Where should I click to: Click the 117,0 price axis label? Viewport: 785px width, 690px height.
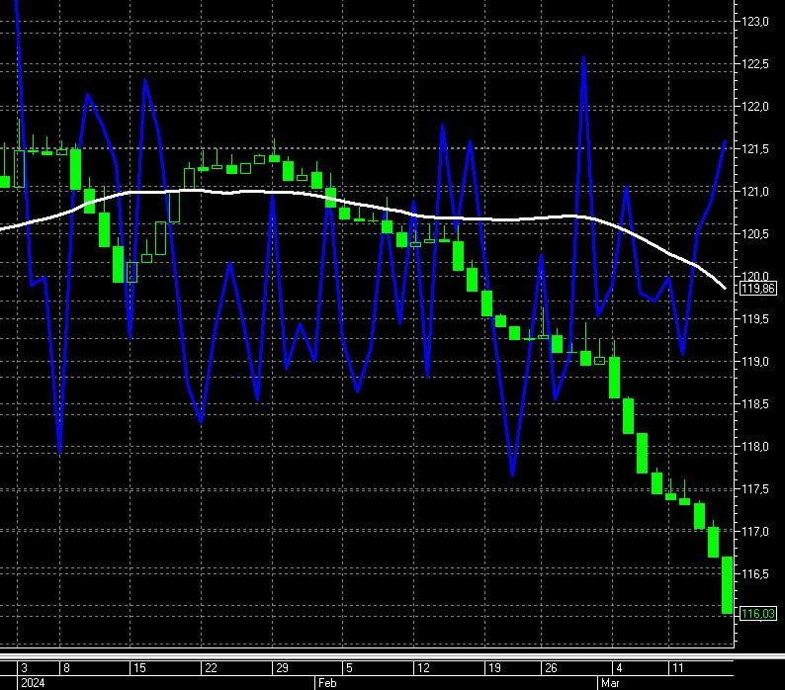pyautogui.click(x=755, y=531)
